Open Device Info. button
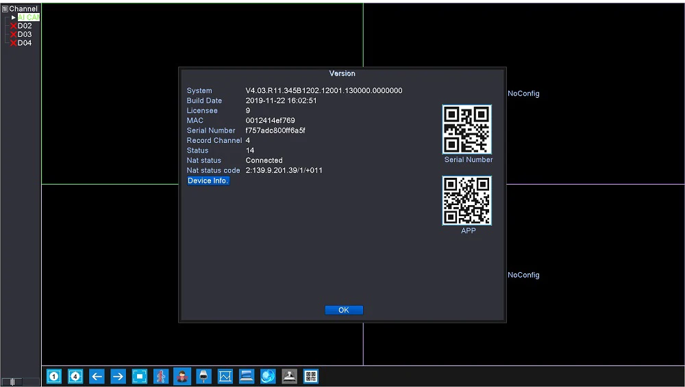Screen dimensions: 685x387 pos(208,181)
